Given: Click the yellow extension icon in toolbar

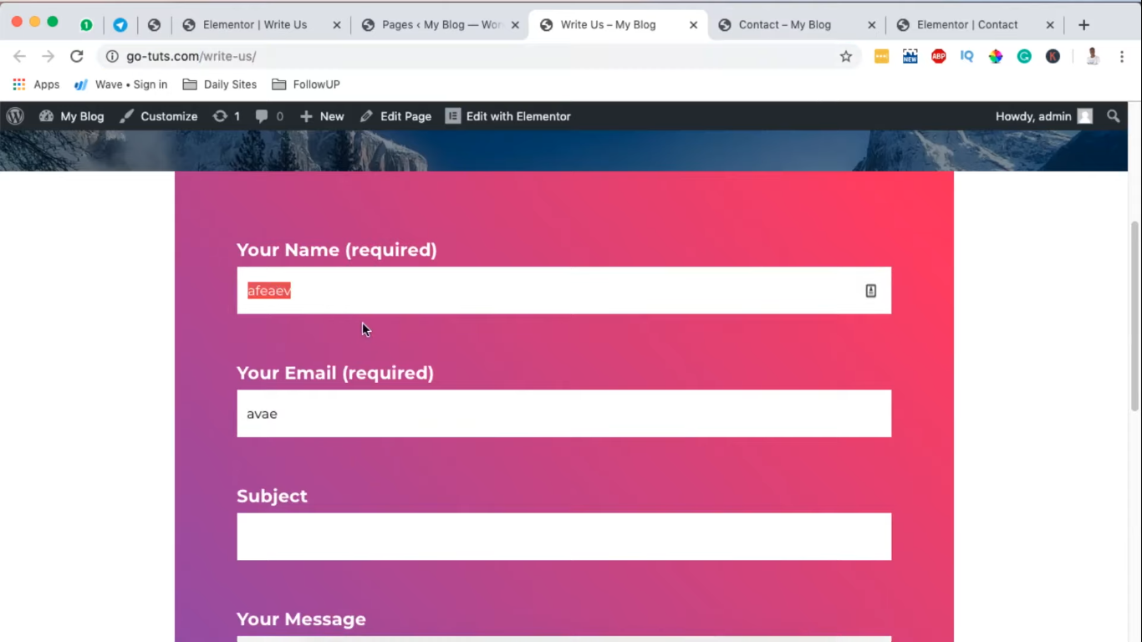Looking at the screenshot, I should click(x=882, y=56).
